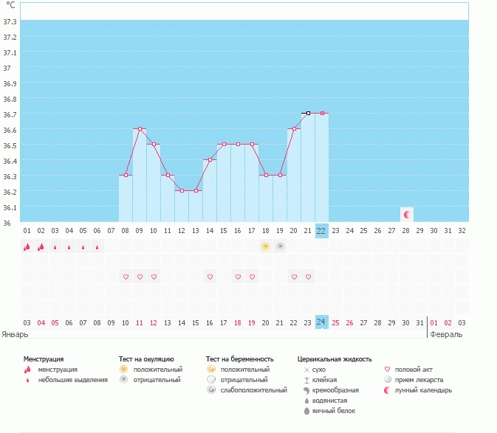Click temperature point 36.2 on day 12
The height and width of the screenshot is (433, 497).
tap(182, 190)
